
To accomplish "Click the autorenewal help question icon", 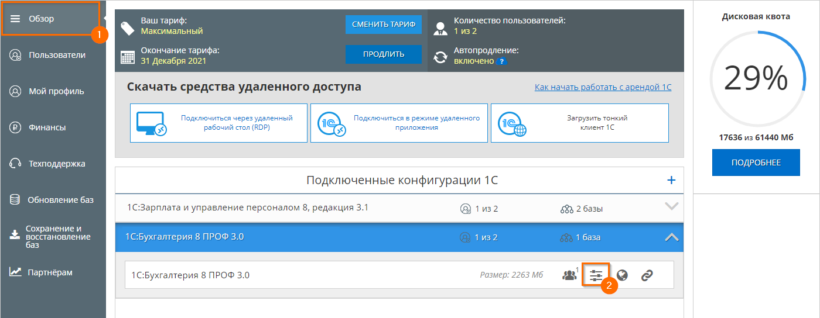I will 501,61.
